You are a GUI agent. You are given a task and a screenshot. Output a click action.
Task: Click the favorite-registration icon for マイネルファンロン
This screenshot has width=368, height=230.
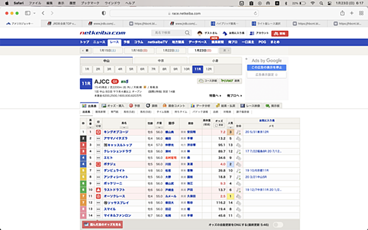239,216
